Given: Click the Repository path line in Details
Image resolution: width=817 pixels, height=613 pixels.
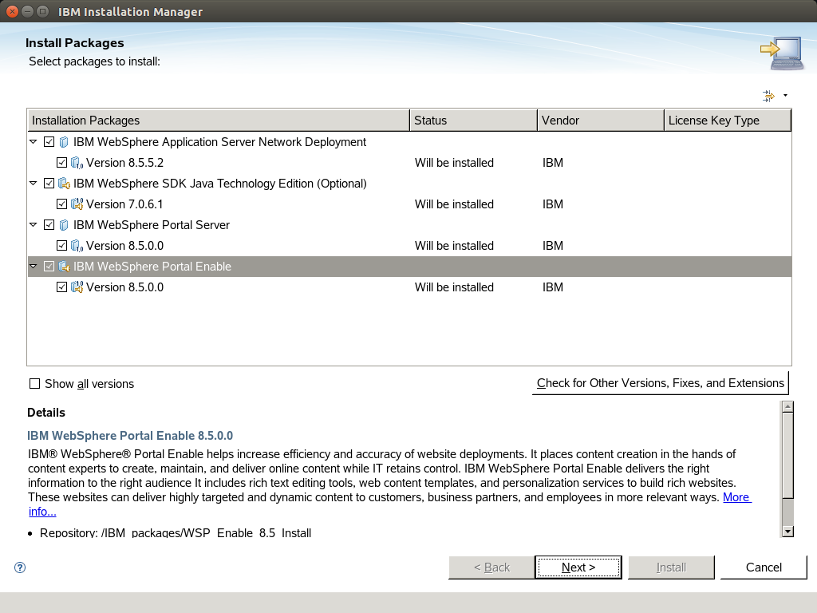Looking at the screenshot, I should click(x=176, y=532).
